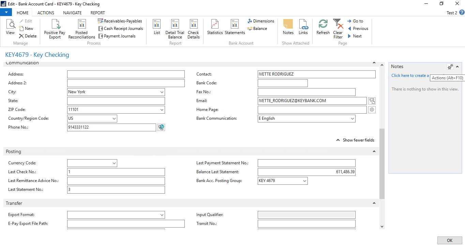Open the ZIP Code dropdown
Image resolution: width=465 pixels, height=246 pixels.
point(162,110)
